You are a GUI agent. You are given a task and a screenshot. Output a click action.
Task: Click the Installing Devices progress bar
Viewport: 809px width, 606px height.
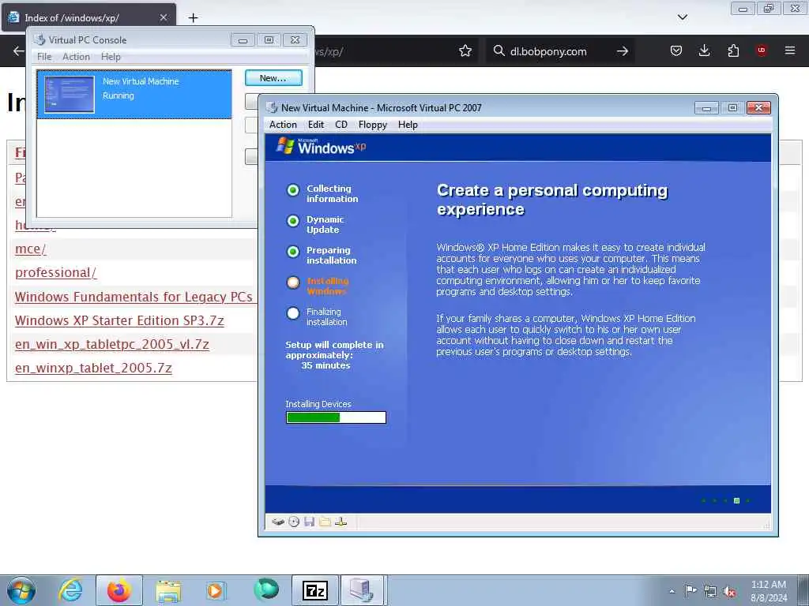click(336, 417)
